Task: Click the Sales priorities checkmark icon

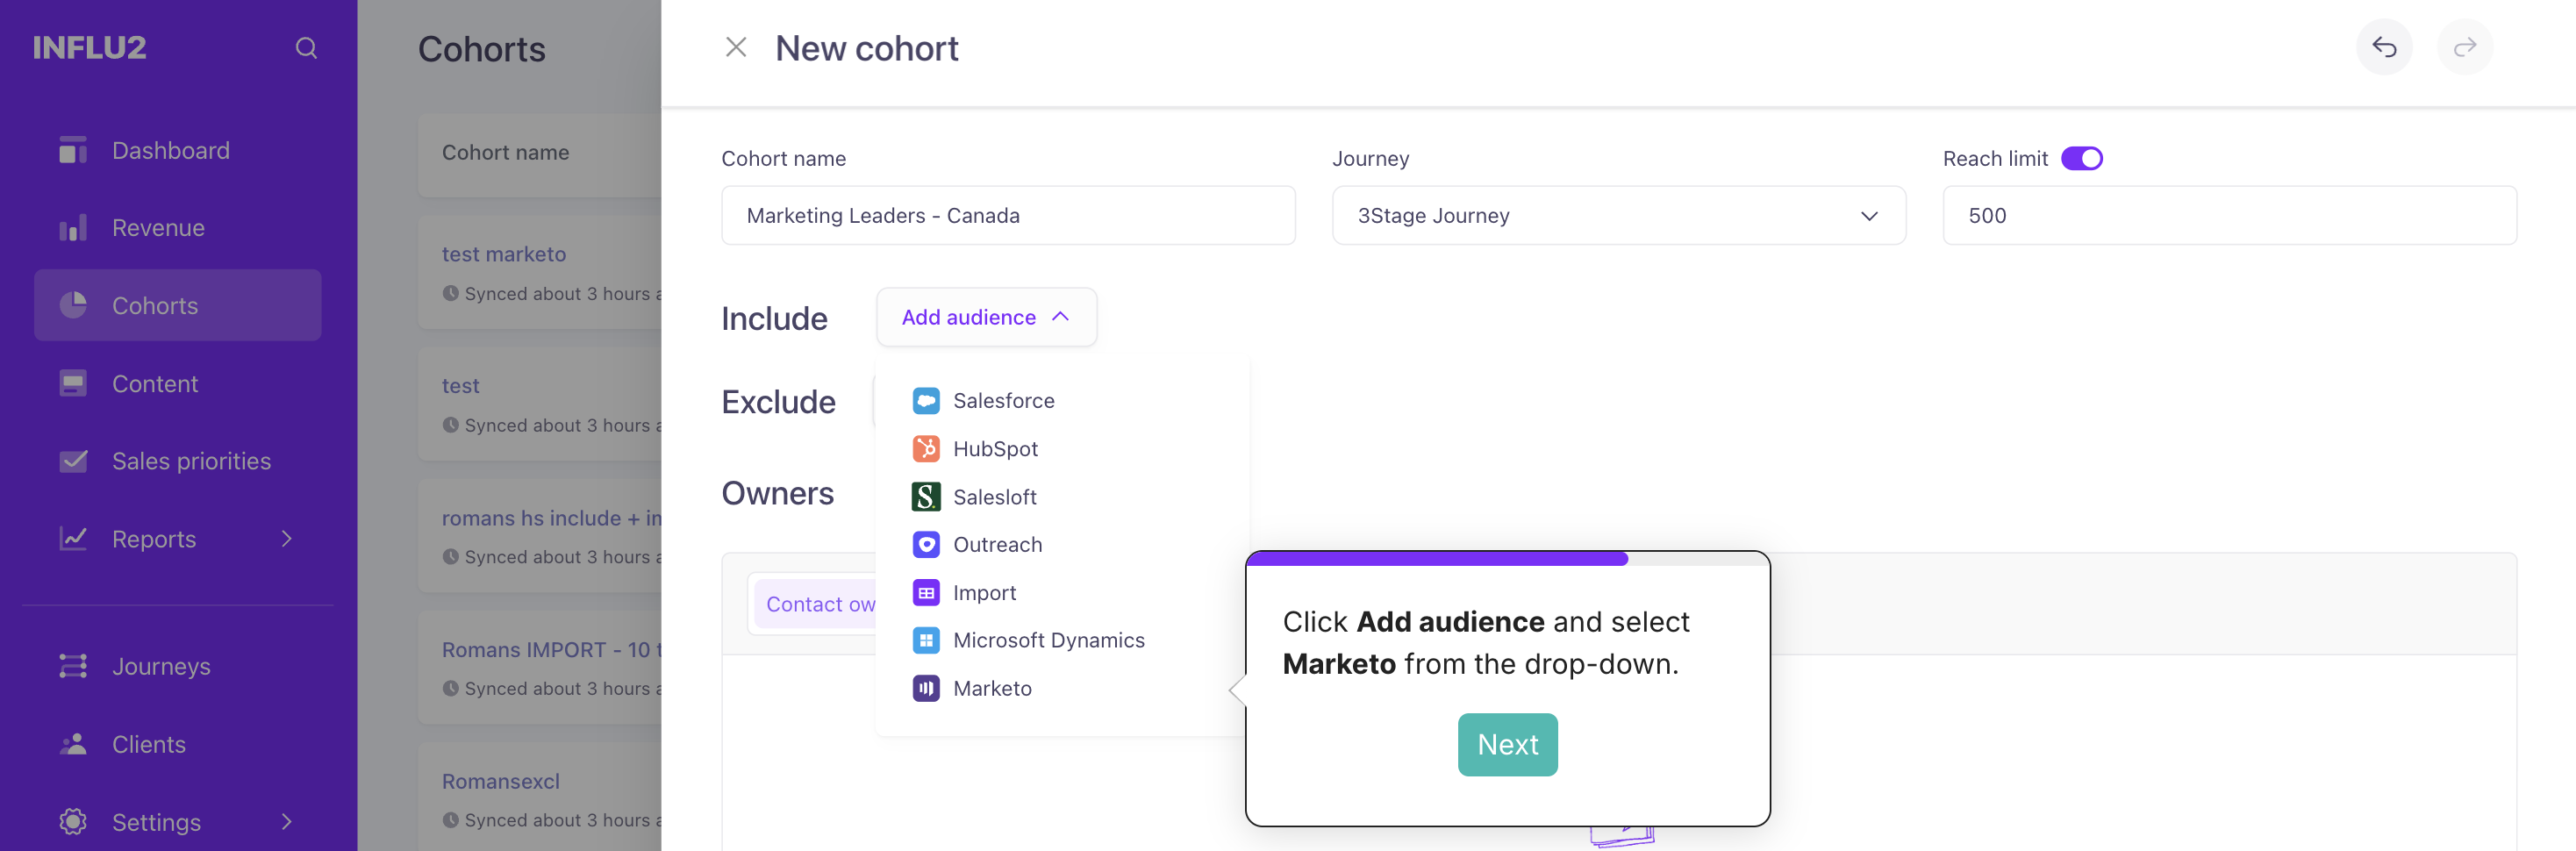Action: coord(73,461)
